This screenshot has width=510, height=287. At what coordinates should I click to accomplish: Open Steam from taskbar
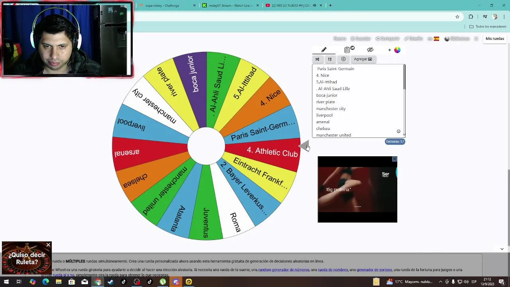(x=110, y=282)
